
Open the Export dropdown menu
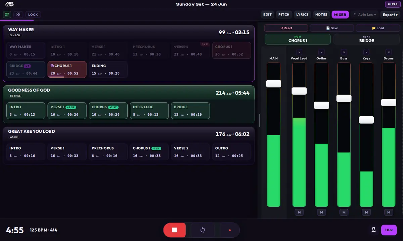click(x=390, y=14)
